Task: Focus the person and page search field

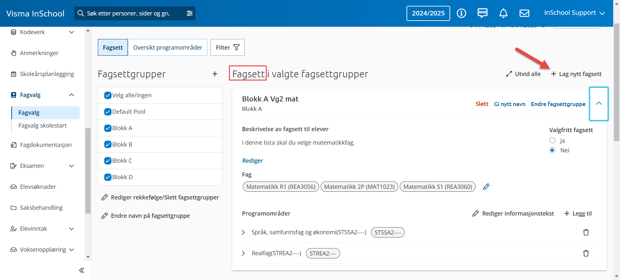Action: click(135, 13)
